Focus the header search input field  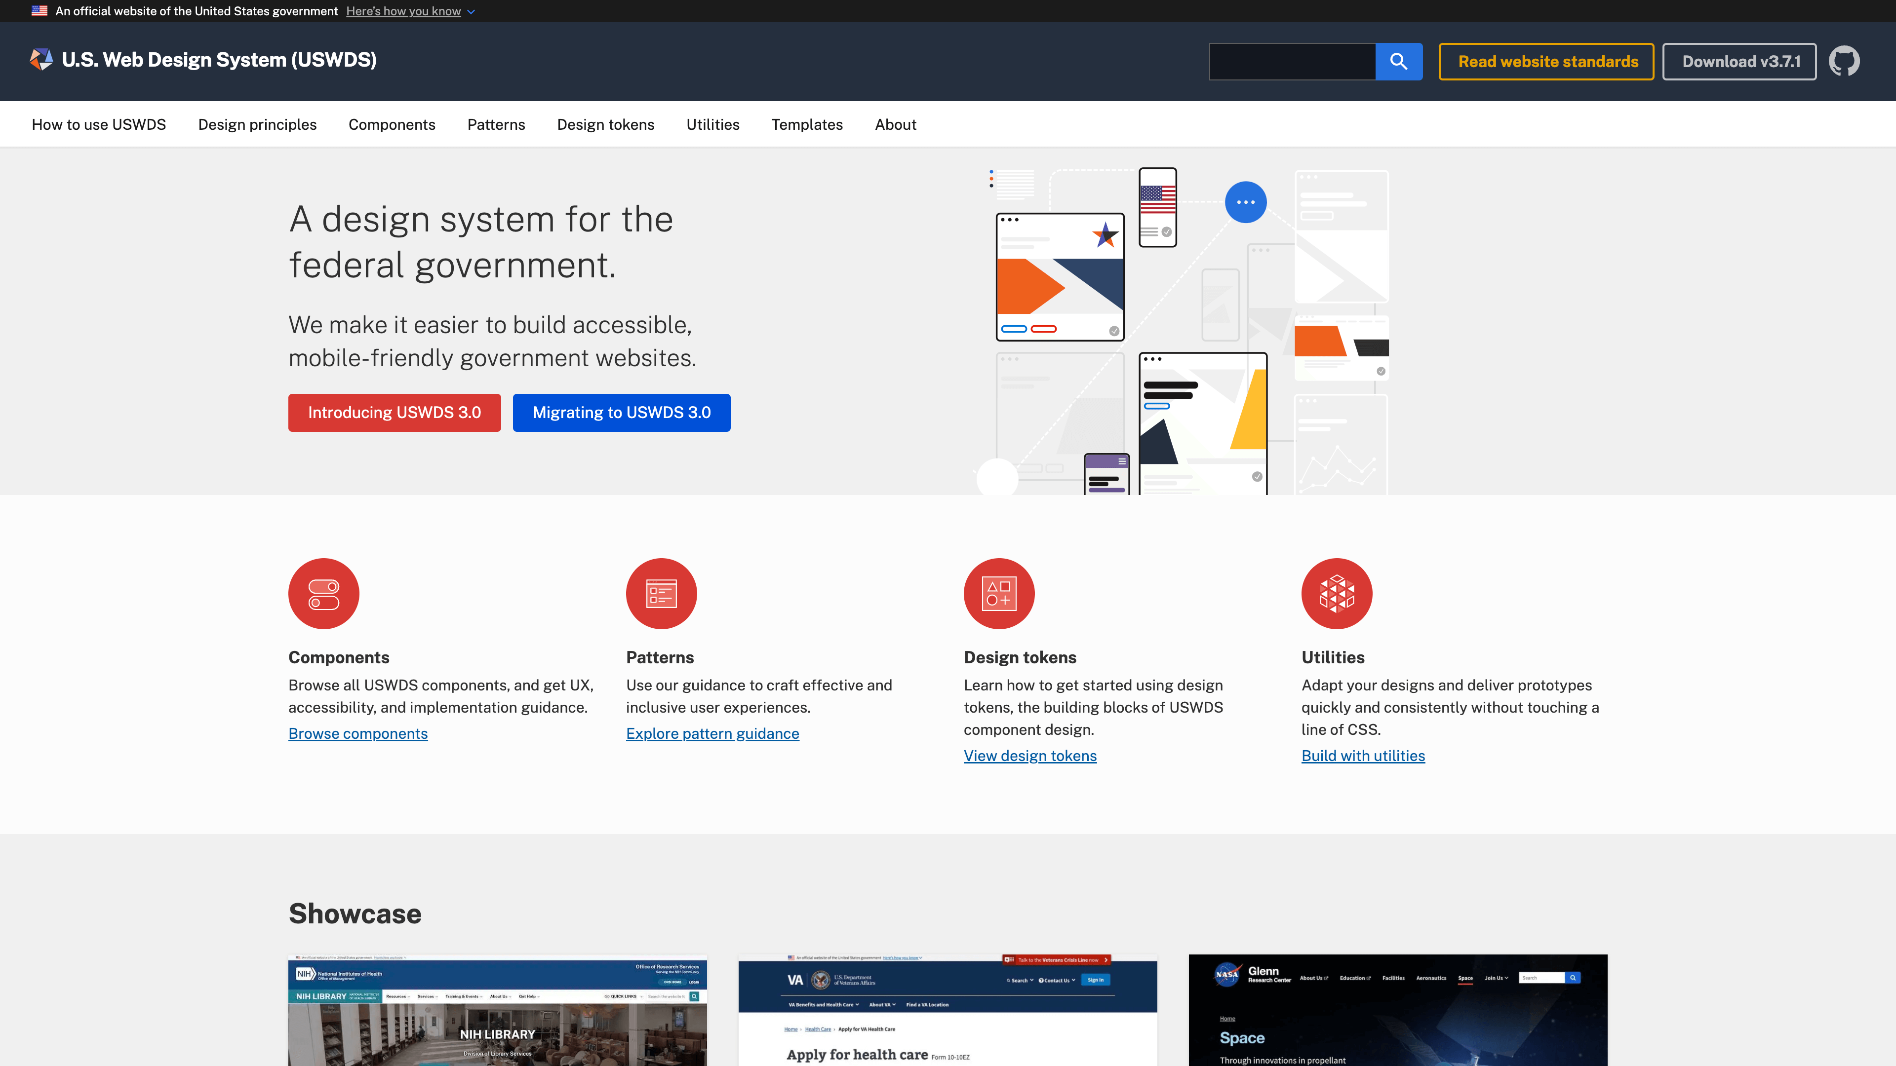(1292, 62)
